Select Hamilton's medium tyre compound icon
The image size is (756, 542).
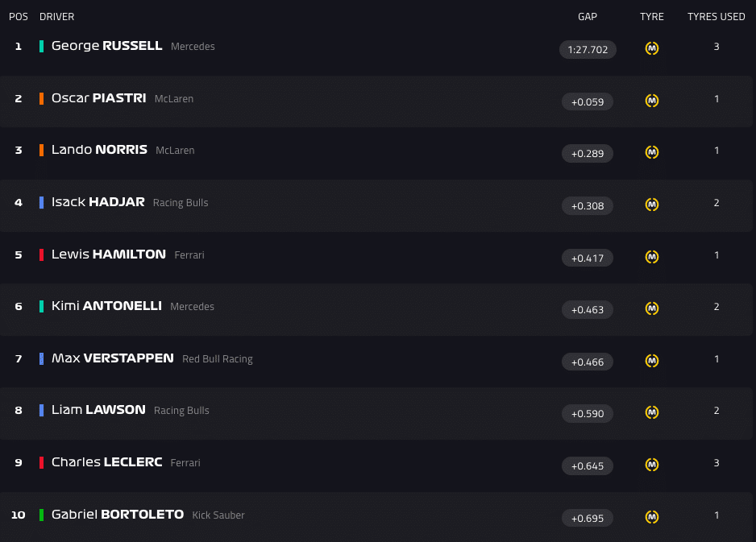click(652, 257)
